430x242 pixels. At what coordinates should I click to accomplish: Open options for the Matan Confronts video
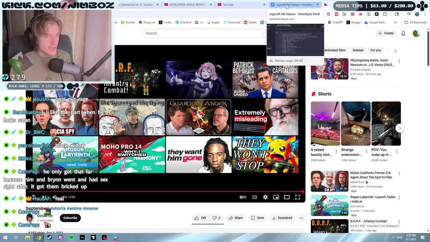click(399, 173)
